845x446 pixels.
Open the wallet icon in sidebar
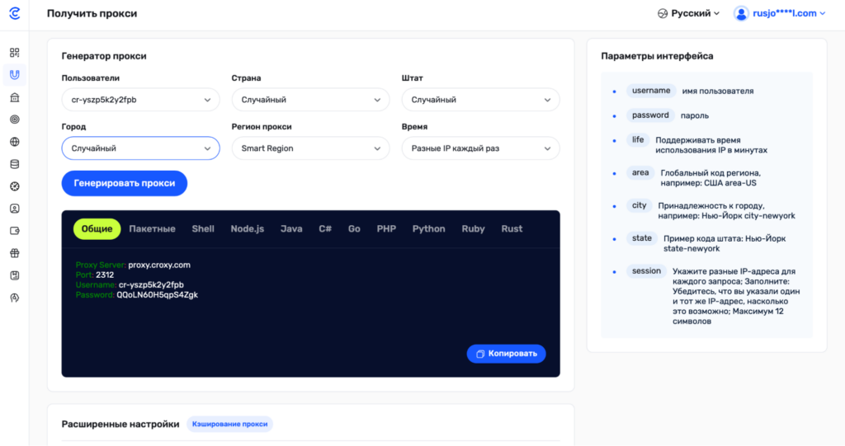click(x=15, y=231)
